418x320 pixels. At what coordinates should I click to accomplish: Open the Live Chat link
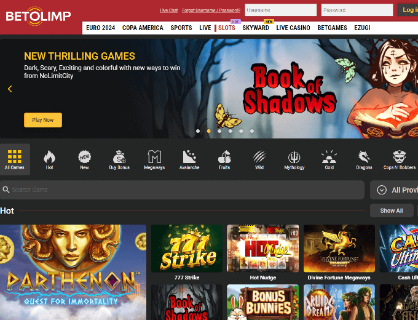coord(169,10)
